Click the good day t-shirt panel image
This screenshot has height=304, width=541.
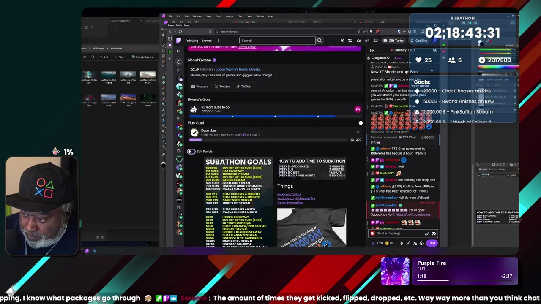311,227
